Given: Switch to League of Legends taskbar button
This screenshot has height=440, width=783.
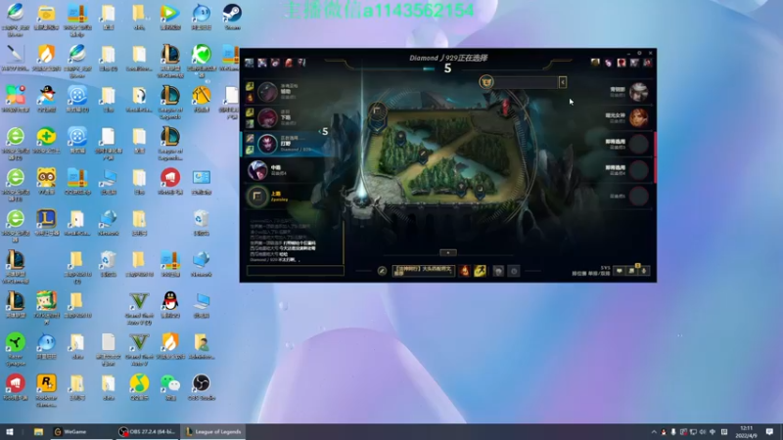Looking at the screenshot, I should coord(213,432).
